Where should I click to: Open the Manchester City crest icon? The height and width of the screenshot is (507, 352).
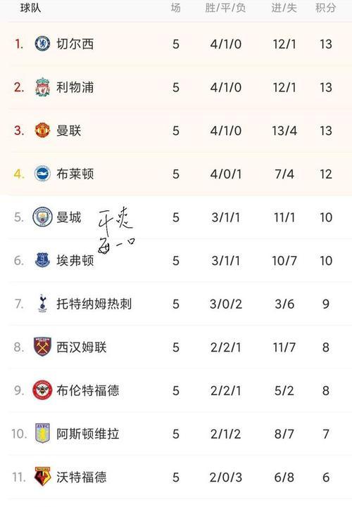42,217
